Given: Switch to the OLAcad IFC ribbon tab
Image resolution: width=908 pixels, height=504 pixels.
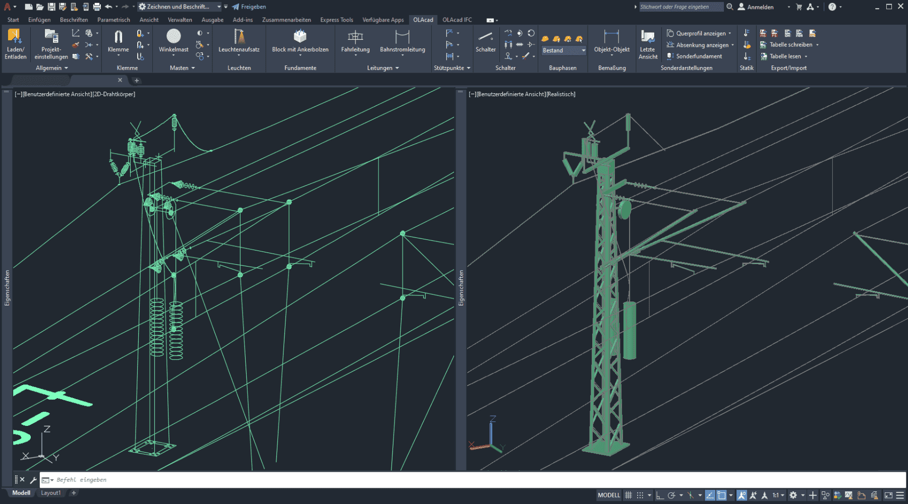Looking at the screenshot, I should (x=457, y=20).
